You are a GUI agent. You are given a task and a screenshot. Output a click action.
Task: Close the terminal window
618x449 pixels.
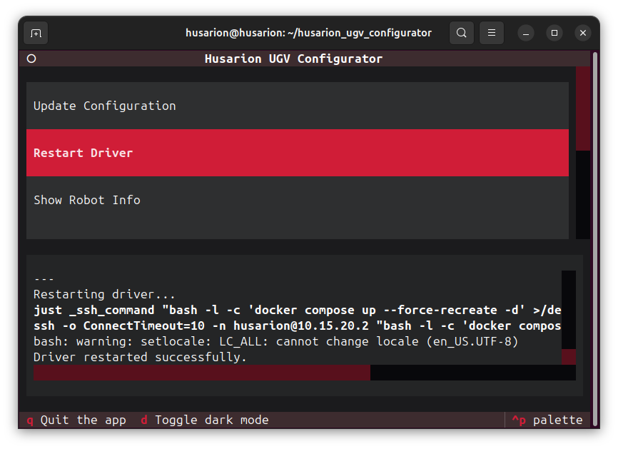[x=583, y=33]
